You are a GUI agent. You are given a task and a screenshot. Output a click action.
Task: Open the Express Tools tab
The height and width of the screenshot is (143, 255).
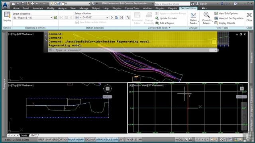coord(132,8)
